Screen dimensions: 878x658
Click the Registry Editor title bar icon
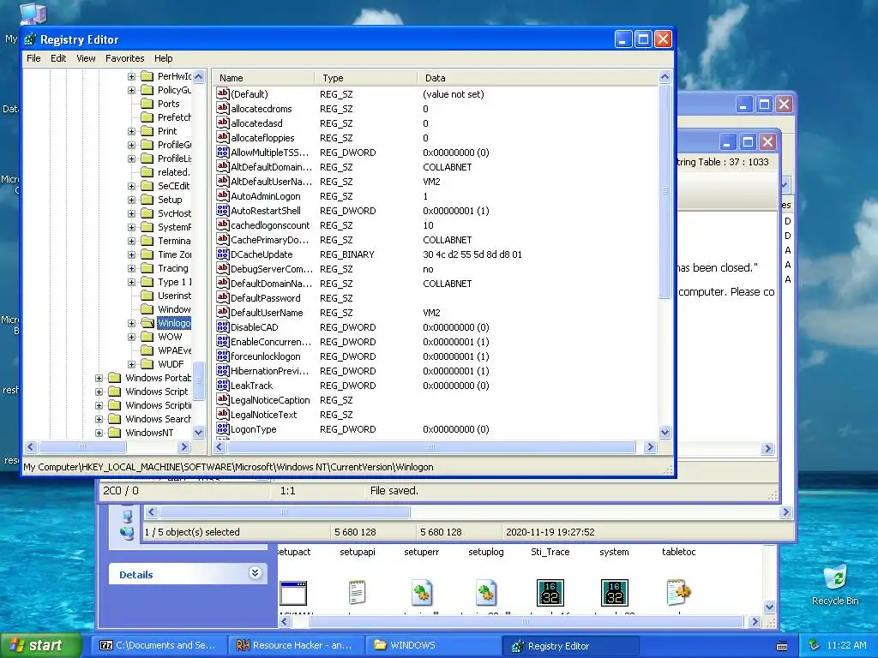click(x=30, y=39)
